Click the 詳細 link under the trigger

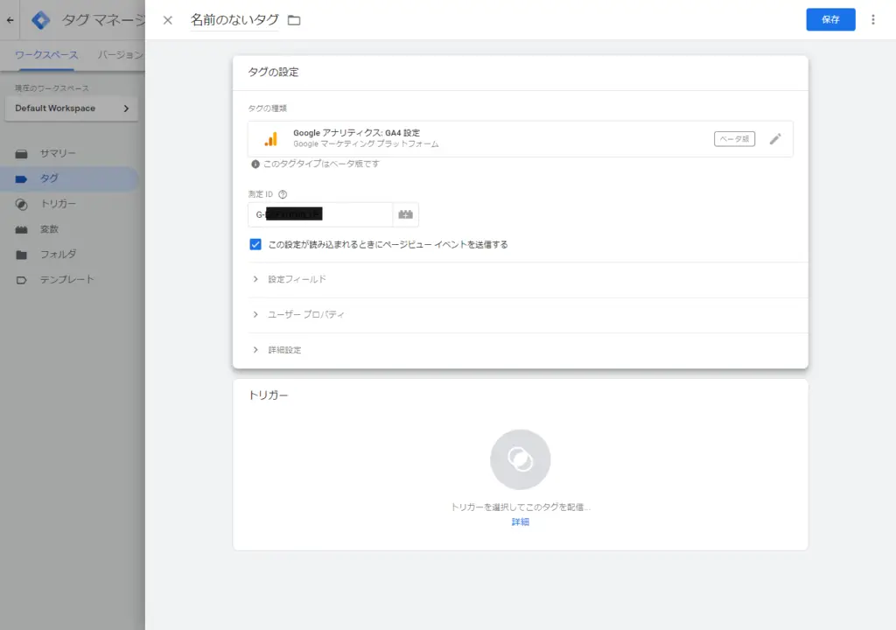pos(520,522)
